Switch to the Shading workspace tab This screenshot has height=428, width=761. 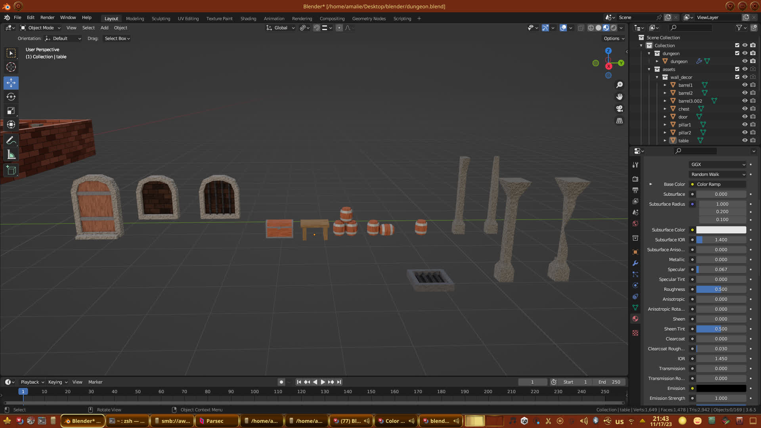pyautogui.click(x=248, y=19)
